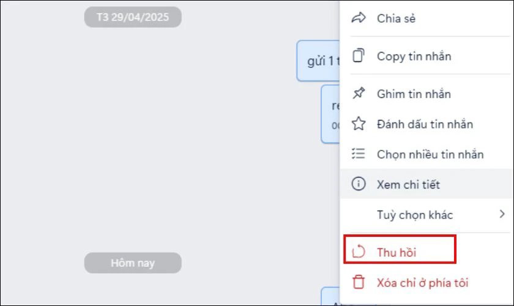
Task: Expand the Tuỳ chọn khác submenu chevron
Action: tap(502, 214)
